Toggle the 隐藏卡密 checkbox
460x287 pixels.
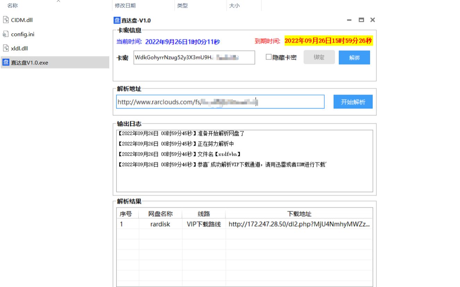269,57
